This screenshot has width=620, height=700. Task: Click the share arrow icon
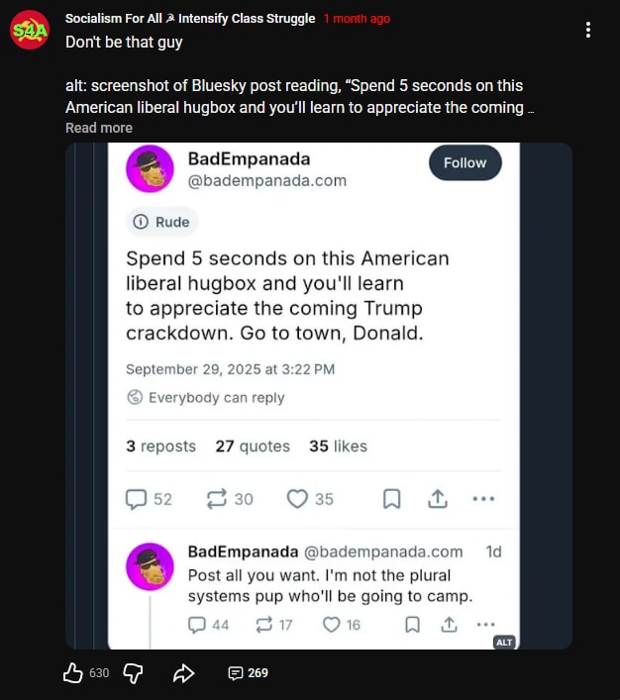pos(183,673)
